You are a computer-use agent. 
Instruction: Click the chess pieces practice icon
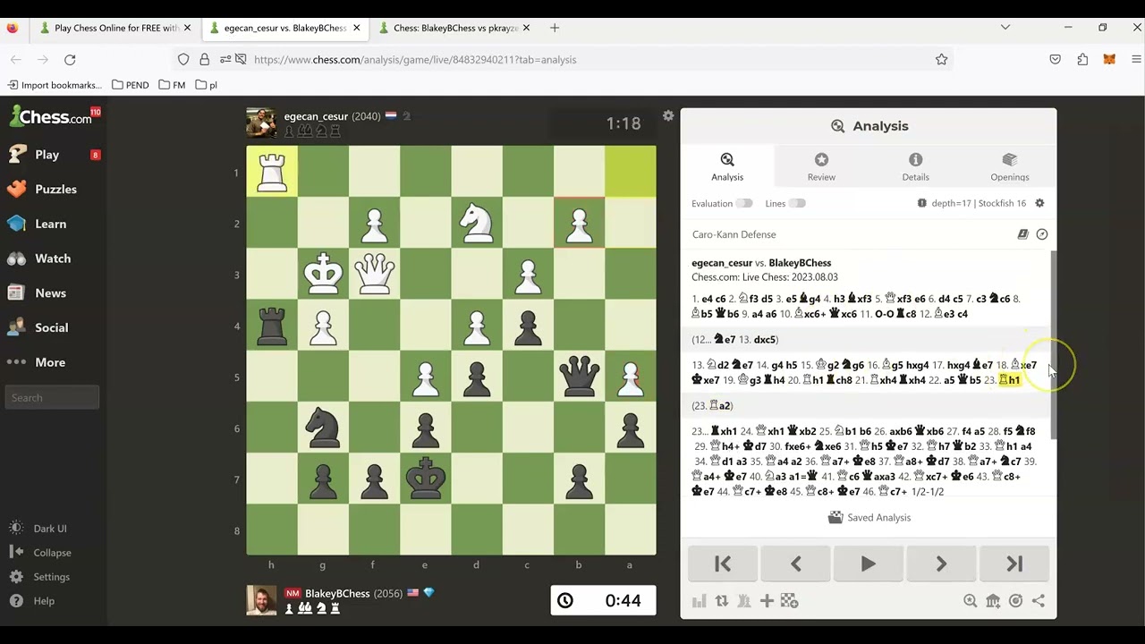tap(744, 601)
